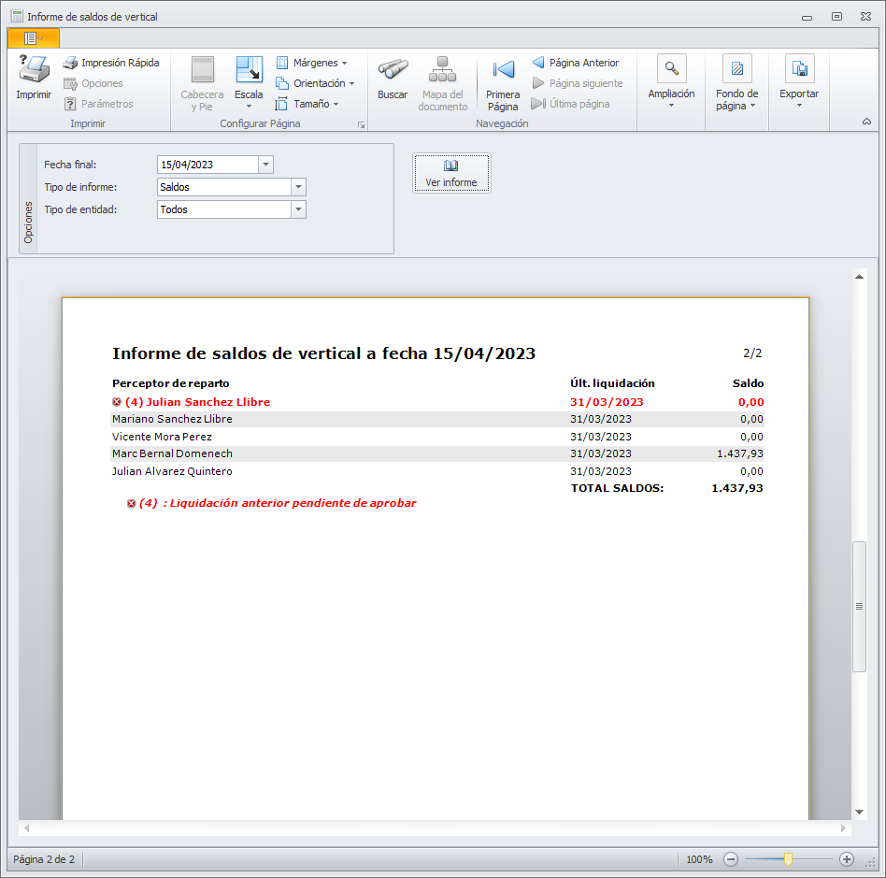This screenshot has width=886, height=878.
Task: Decrease zoom with the minus button
Action: [x=731, y=860]
